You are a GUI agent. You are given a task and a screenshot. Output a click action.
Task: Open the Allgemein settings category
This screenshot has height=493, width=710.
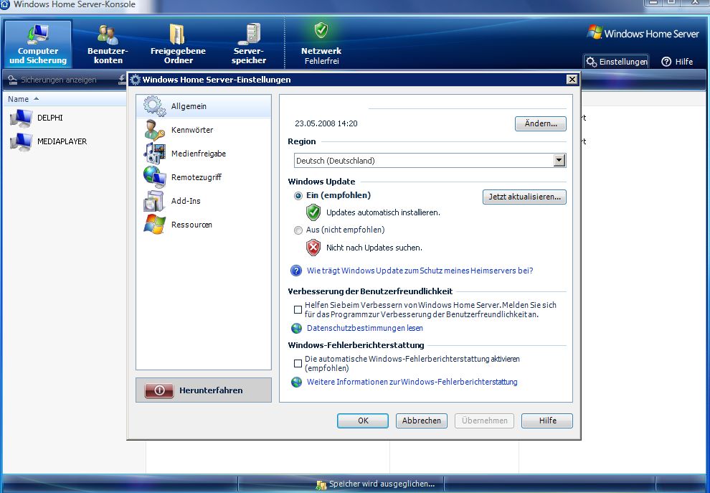click(204, 106)
